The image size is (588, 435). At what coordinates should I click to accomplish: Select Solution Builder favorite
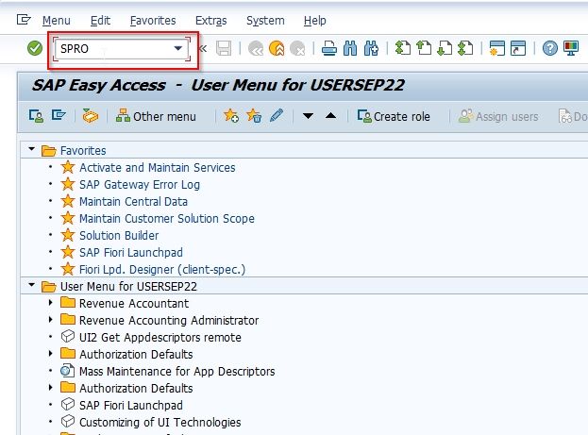click(119, 236)
